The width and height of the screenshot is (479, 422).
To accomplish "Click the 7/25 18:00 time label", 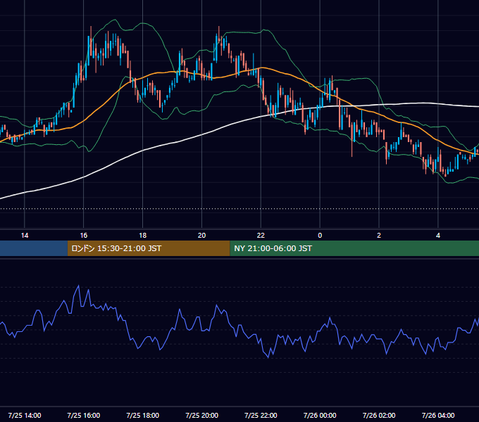I will pyautogui.click(x=143, y=415).
